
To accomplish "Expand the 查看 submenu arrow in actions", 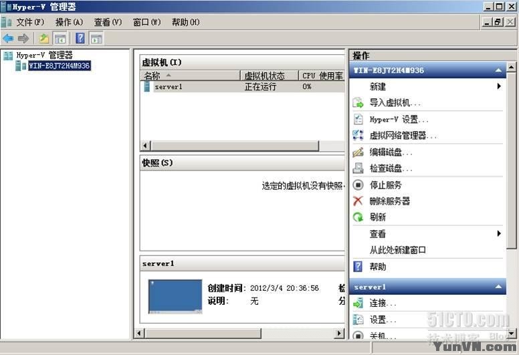I will click(499, 233).
